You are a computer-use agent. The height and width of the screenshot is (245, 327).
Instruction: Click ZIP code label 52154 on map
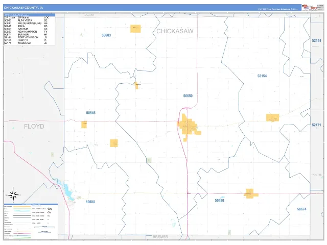[262, 76]
